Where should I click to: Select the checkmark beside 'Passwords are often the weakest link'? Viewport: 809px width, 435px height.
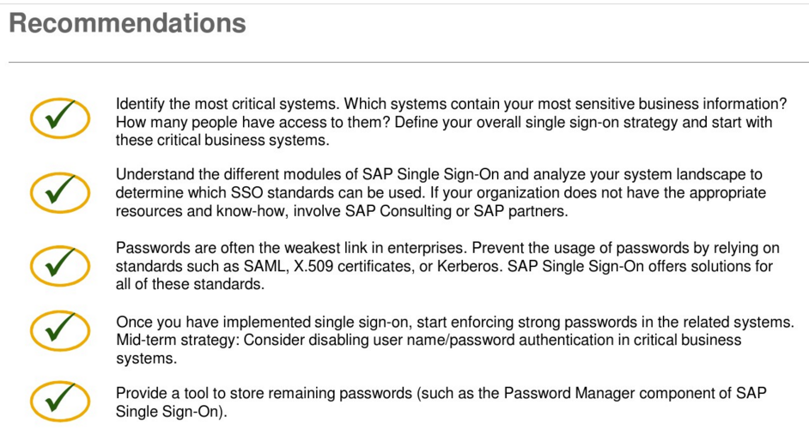(x=60, y=265)
